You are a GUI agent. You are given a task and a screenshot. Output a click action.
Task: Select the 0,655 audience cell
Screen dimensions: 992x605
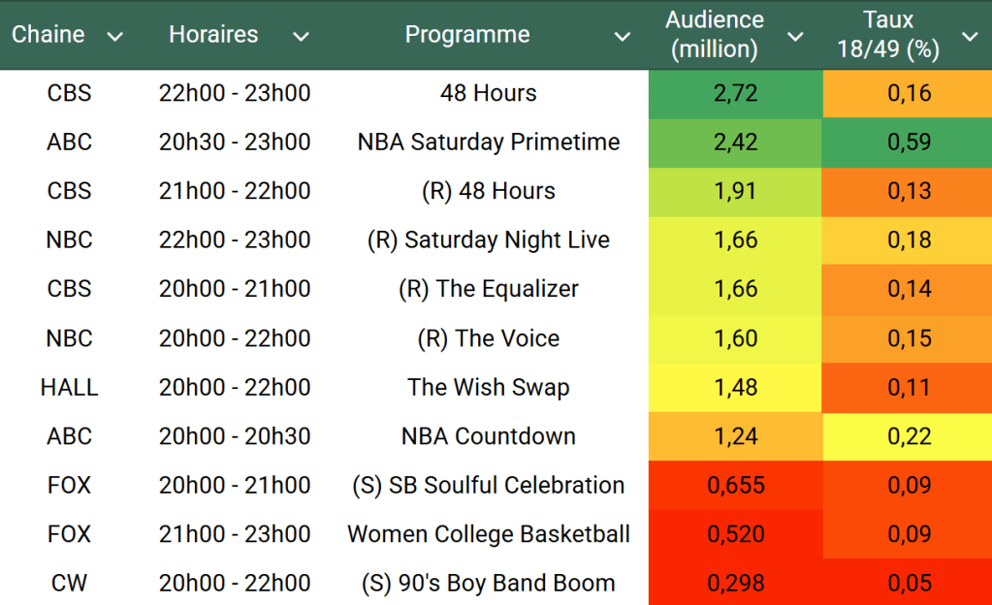(x=735, y=485)
